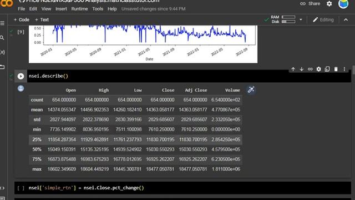
Task: Expand the runtime connection dropdown arrow
Action: 301,19
